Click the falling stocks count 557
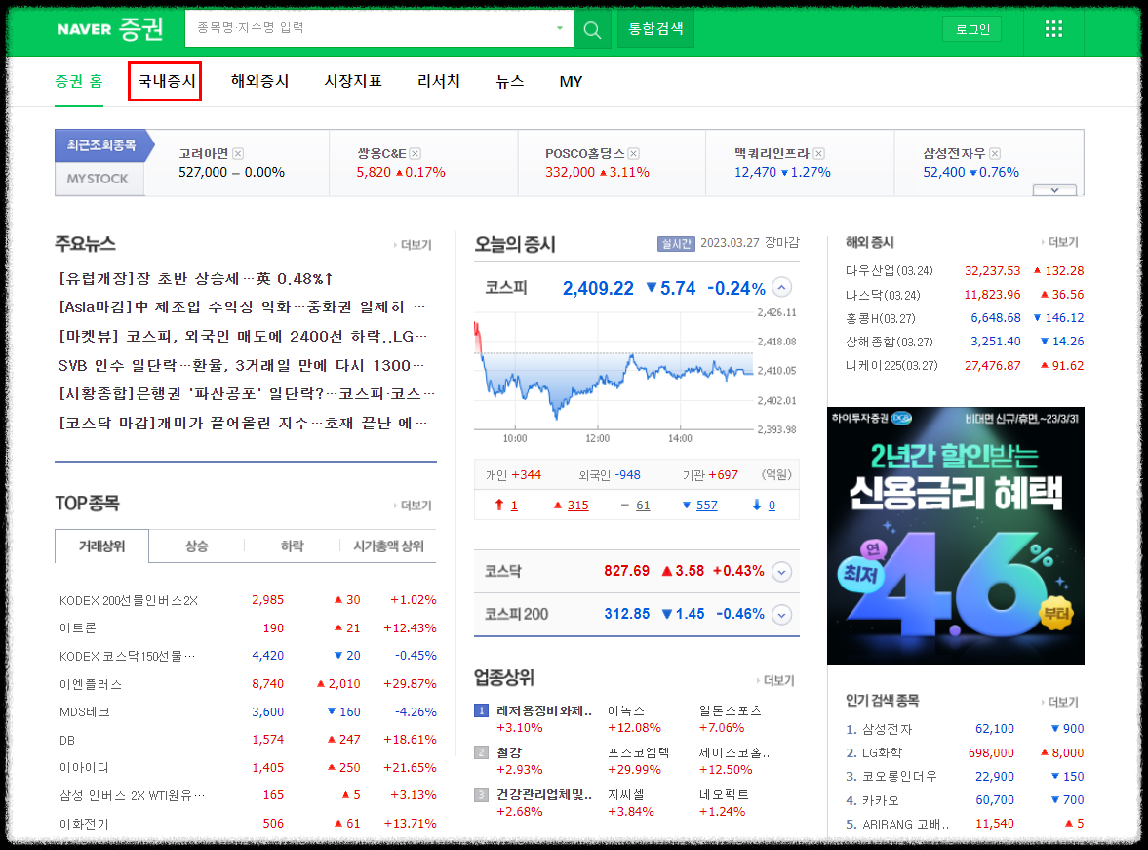The image size is (1148, 850). (x=706, y=506)
